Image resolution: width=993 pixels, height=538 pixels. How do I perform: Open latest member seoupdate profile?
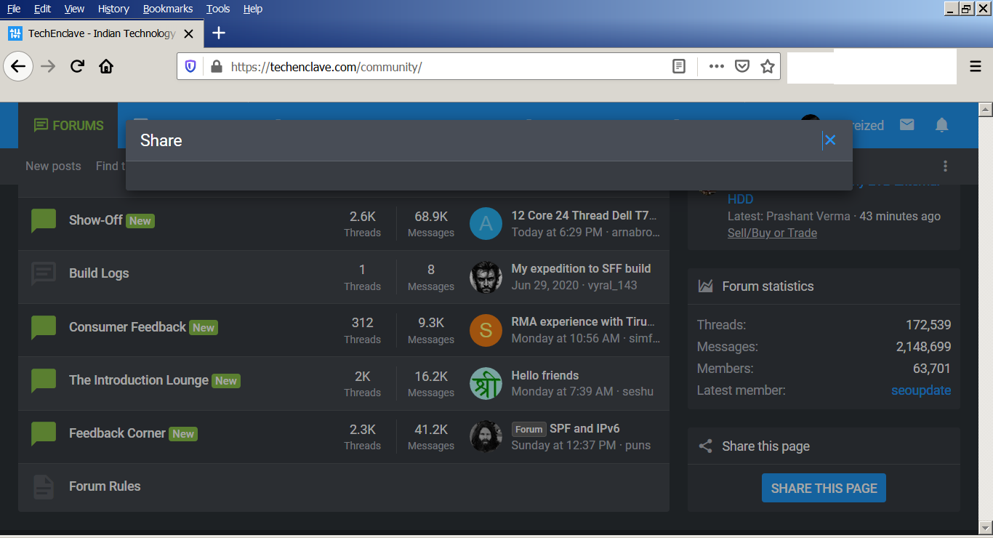coord(921,390)
